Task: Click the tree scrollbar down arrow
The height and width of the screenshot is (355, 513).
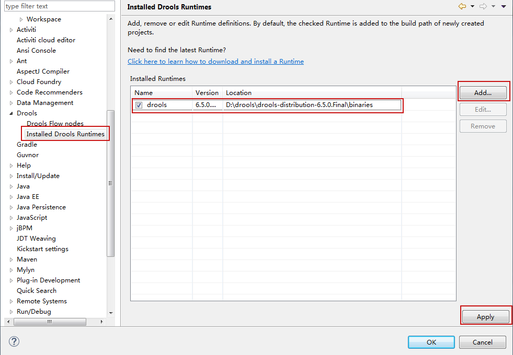Action: coord(111,313)
